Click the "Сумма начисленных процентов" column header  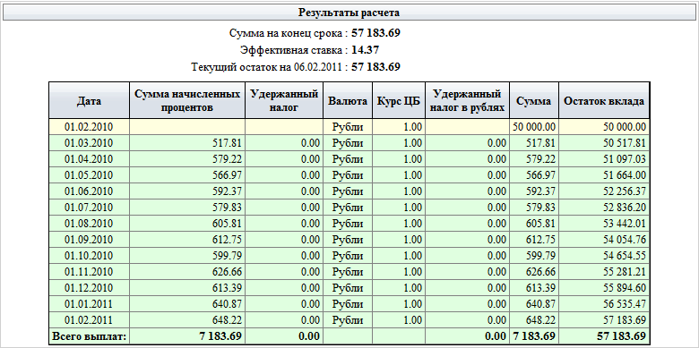pyautogui.click(x=187, y=101)
